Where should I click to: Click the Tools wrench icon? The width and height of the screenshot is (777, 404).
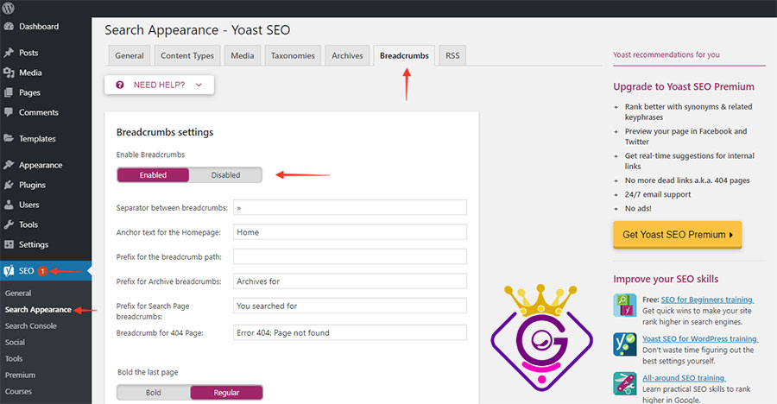(9, 224)
